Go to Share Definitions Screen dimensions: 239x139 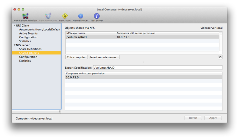click(x=30, y=49)
